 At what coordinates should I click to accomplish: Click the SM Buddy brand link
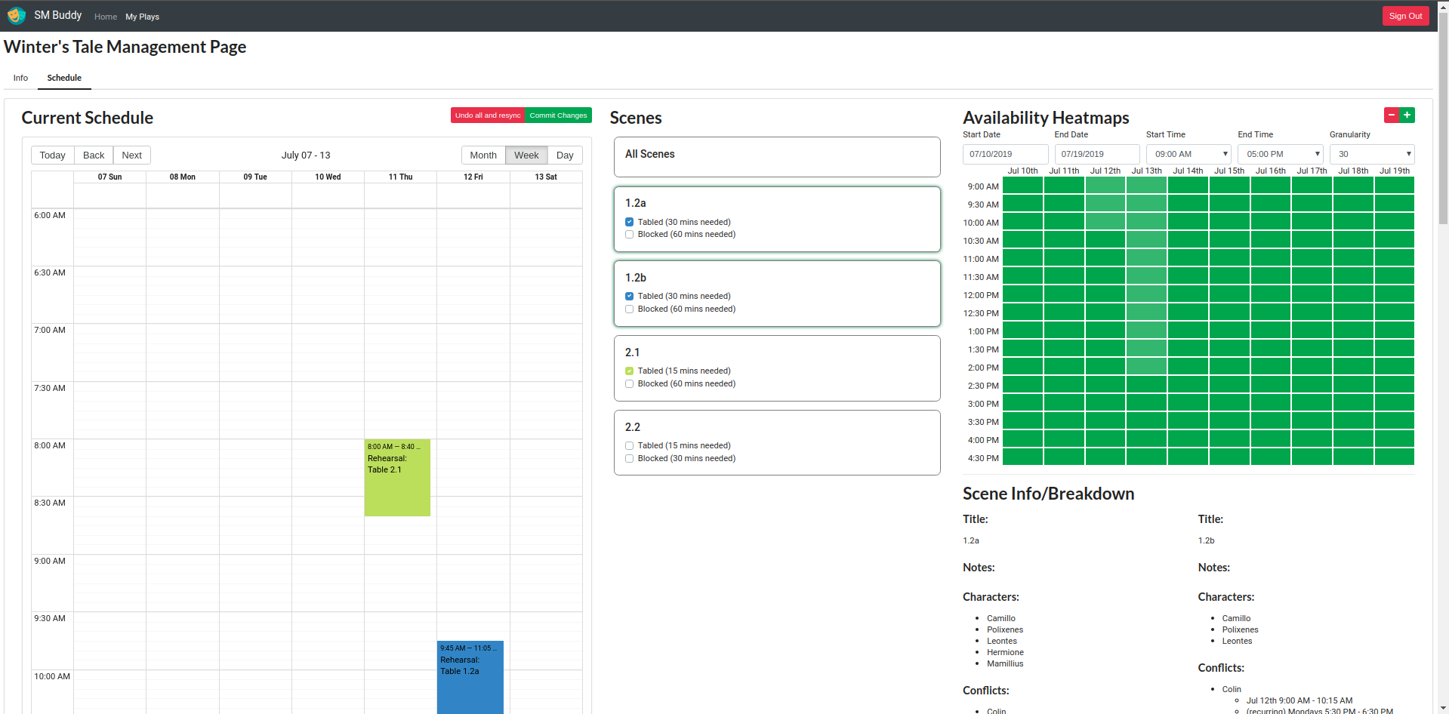(58, 15)
